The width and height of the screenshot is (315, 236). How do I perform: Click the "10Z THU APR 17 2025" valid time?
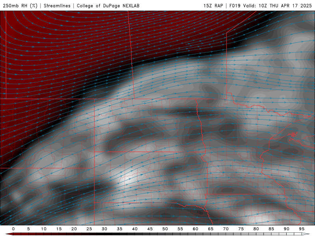[x=285, y=6]
